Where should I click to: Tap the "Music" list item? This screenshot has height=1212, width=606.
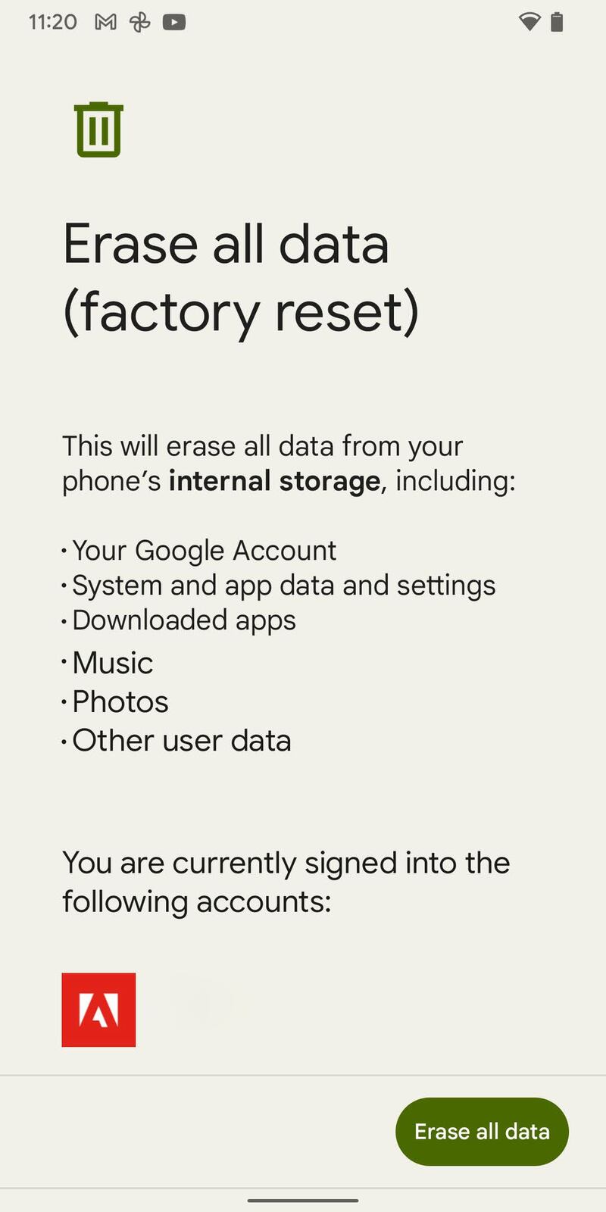(x=113, y=663)
